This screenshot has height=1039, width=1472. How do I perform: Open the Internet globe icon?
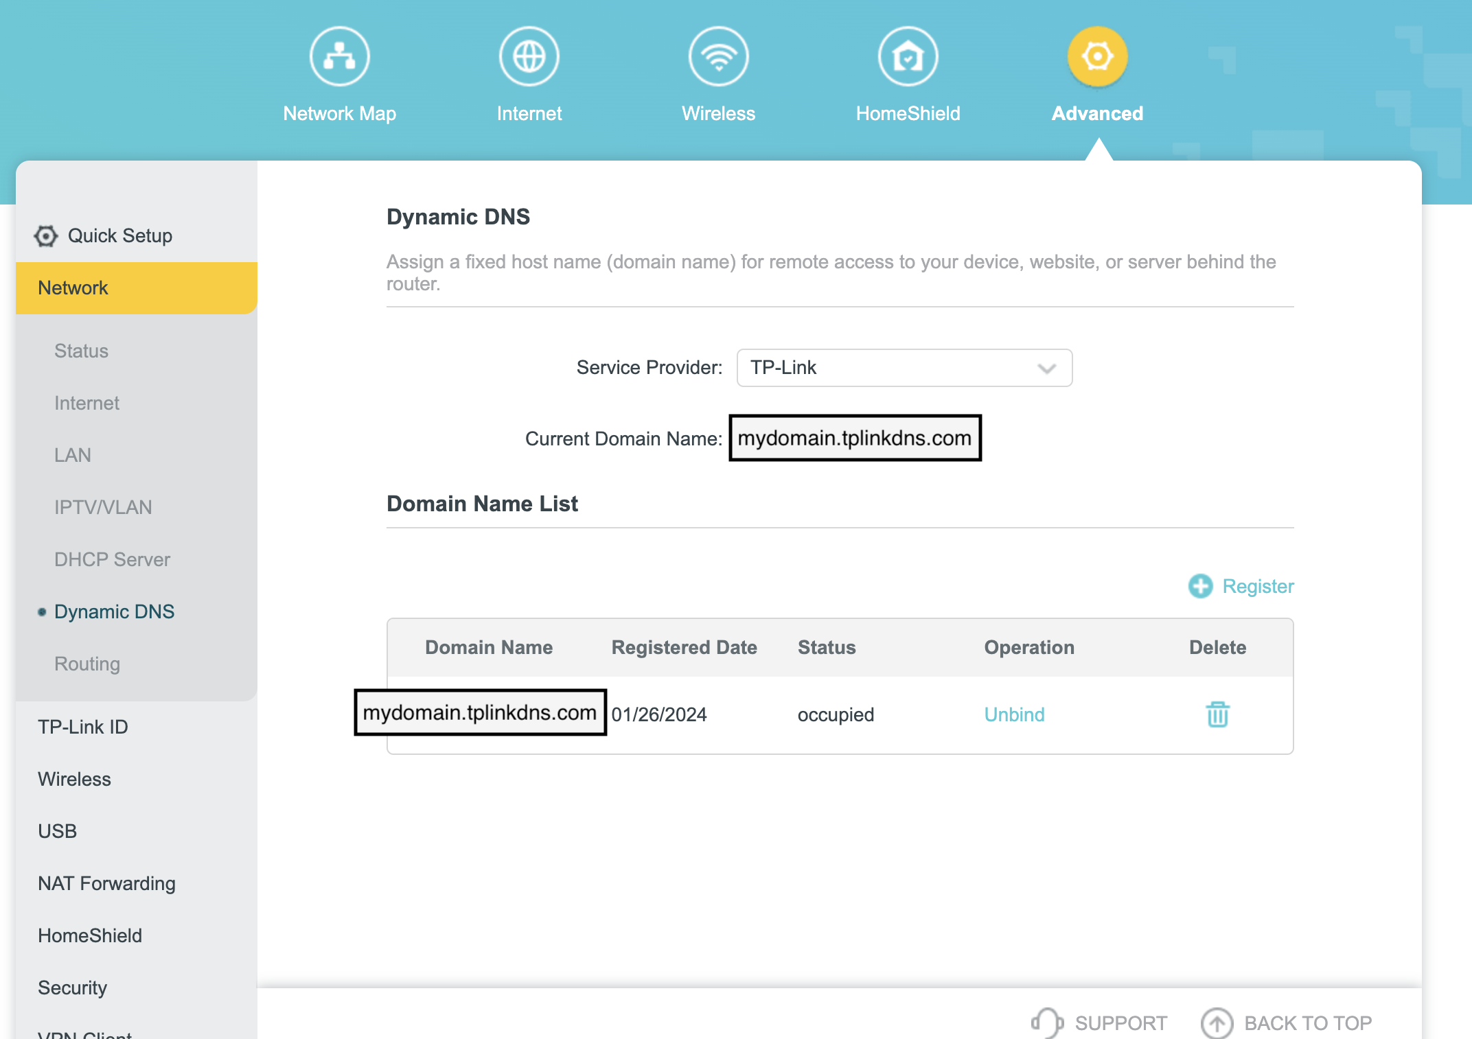[x=529, y=56]
